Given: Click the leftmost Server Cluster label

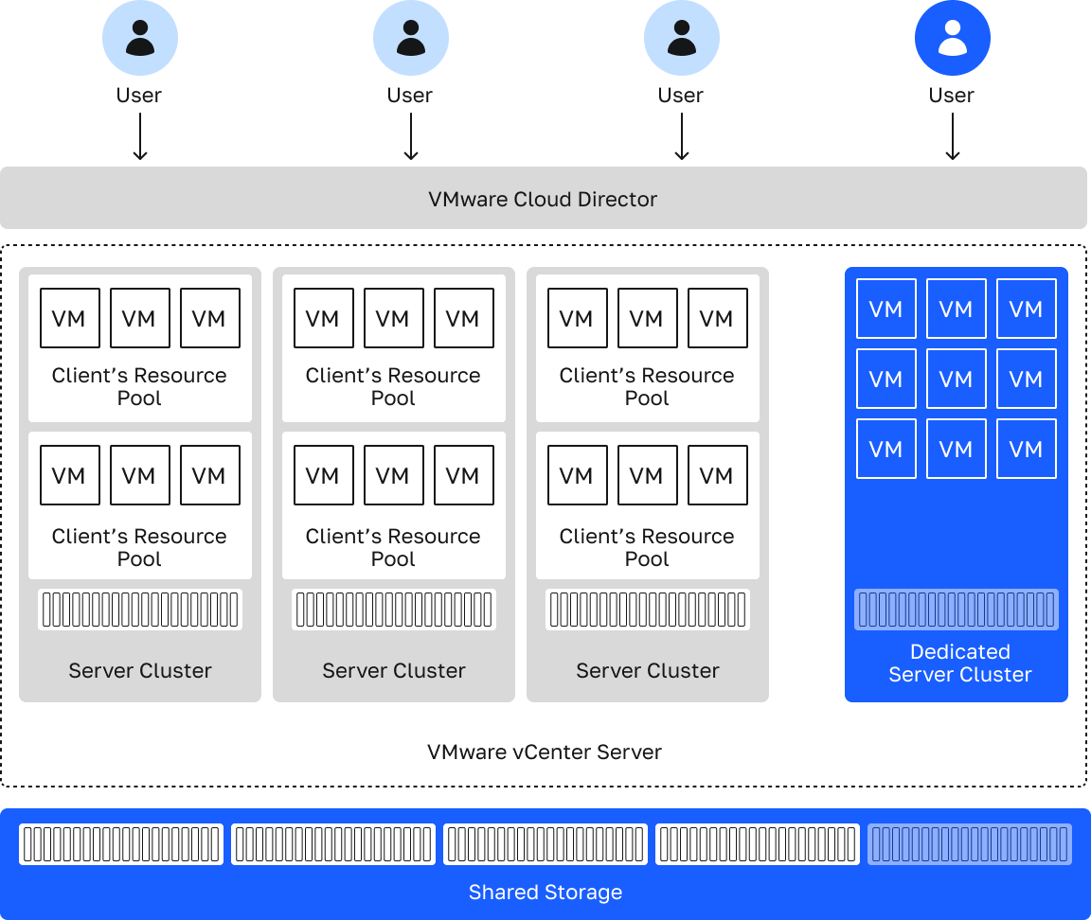Looking at the screenshot, I should tap(140, 671).
